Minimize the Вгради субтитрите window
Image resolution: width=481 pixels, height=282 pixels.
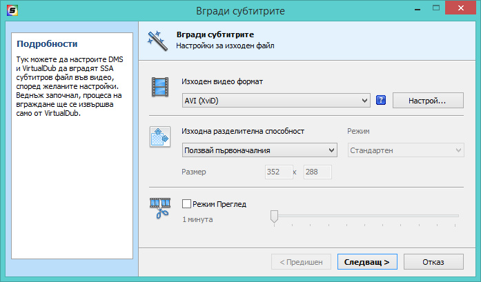click(414, 10)
